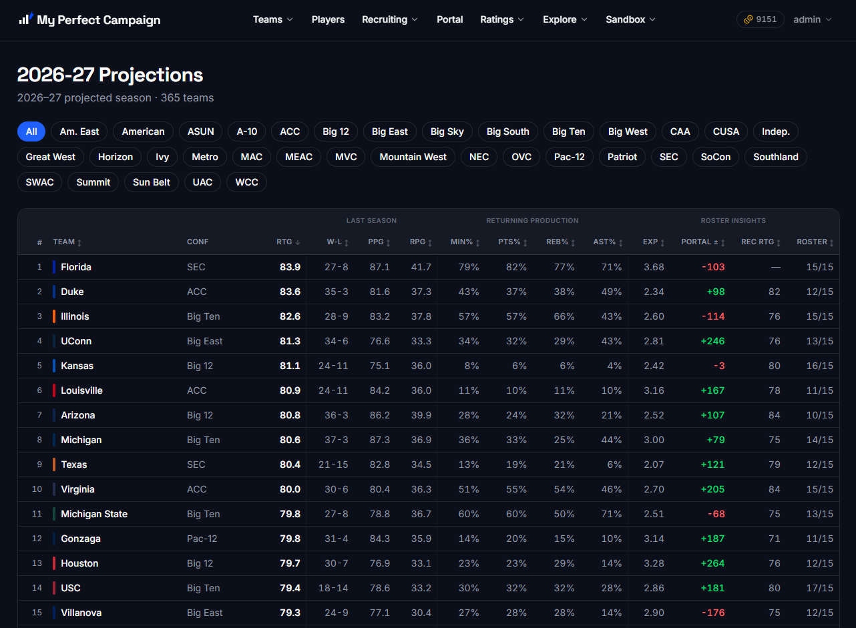Screen dimensions: 856x628
Task: Click the My Perfect Campaign logo icon
Action: 26,19
